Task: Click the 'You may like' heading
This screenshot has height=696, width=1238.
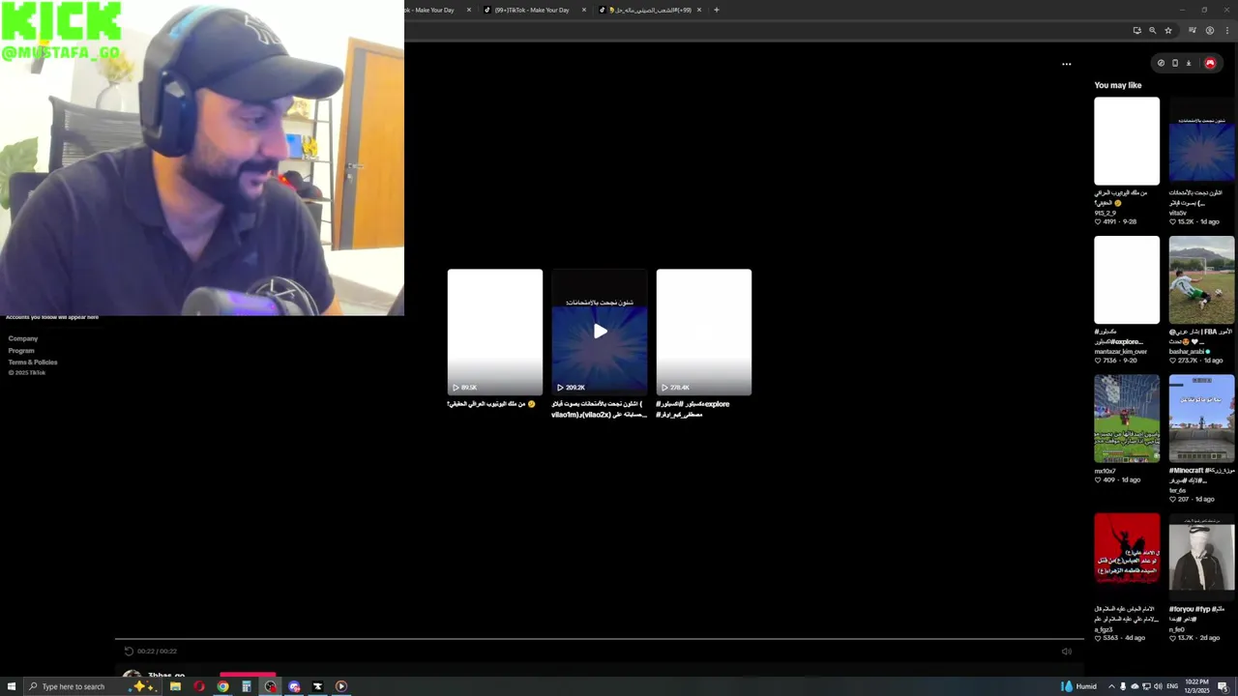Action: pos(1118,85)
